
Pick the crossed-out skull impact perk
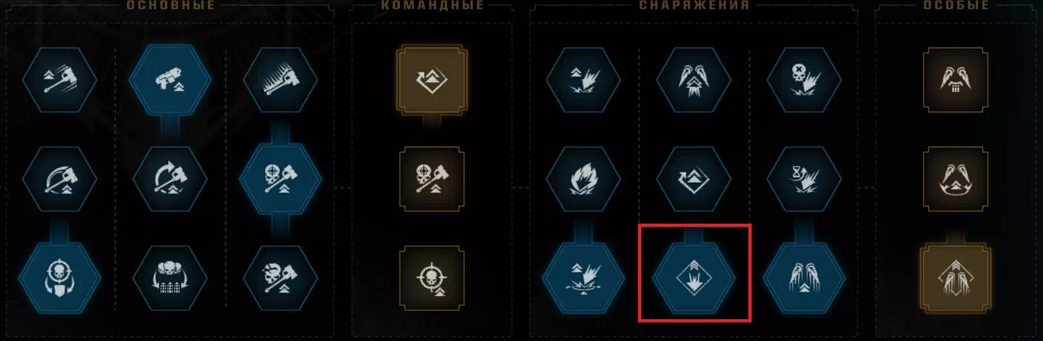[x=804, y=79]
